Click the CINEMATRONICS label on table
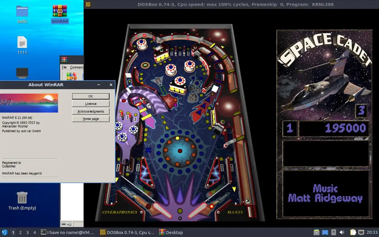 pos(120,212)
